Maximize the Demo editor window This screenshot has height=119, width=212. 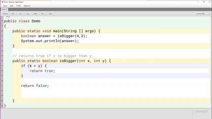[x=204, y=2]
